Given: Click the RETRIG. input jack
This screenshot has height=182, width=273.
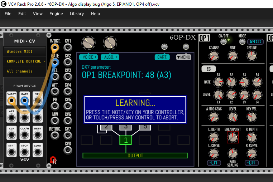Looking at the screenshot, I should click(x=54, y=135).
